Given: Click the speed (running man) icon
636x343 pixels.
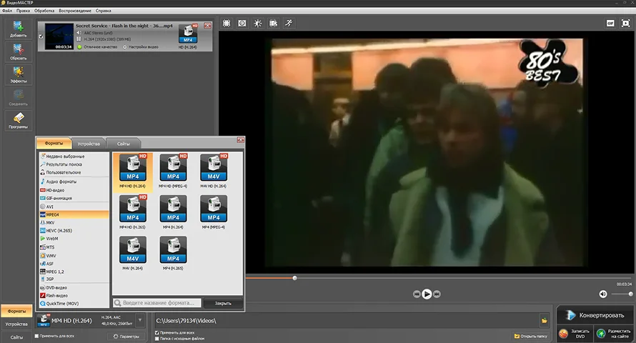Looking at the screenshot, I should click(x=288, y=23).
